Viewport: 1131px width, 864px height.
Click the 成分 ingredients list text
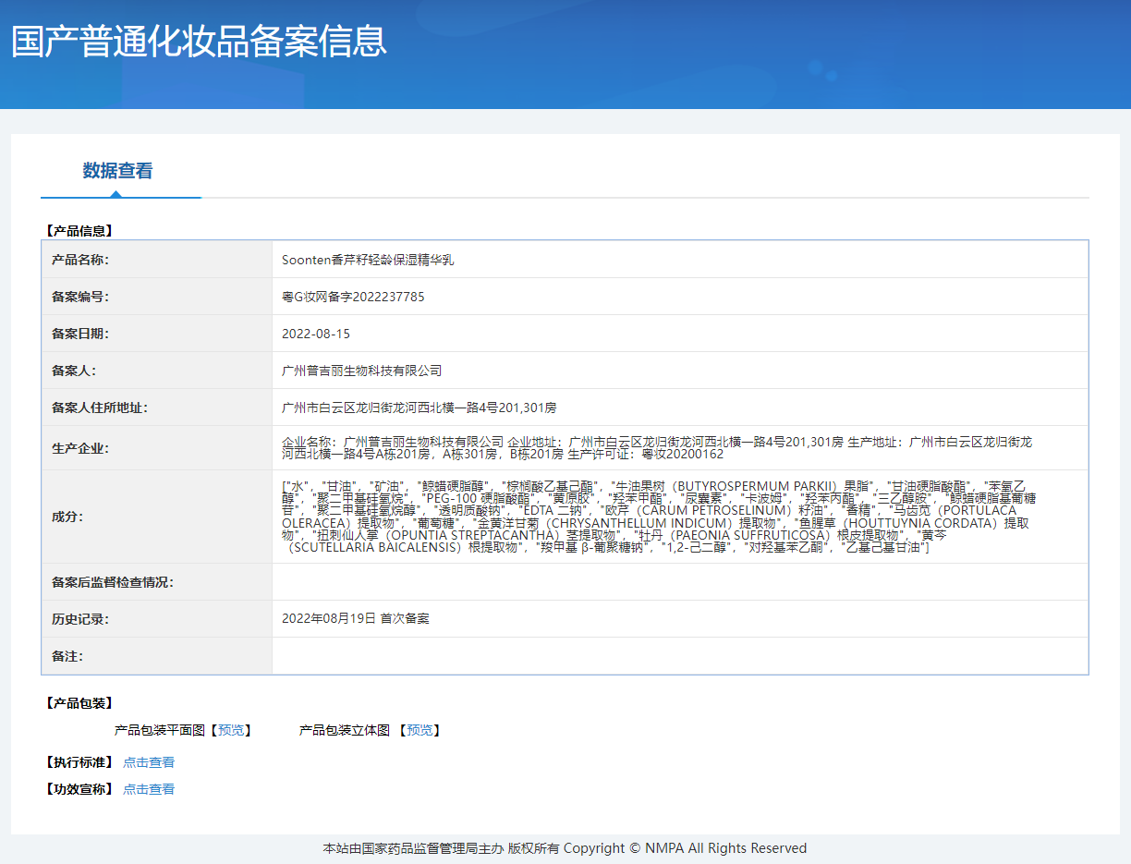pyautogui.click(x=656, y=517)
